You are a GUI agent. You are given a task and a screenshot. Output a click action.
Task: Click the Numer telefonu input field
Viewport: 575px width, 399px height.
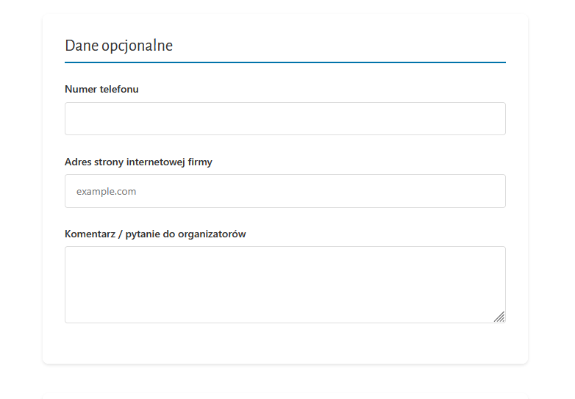[x=285, y=119]
